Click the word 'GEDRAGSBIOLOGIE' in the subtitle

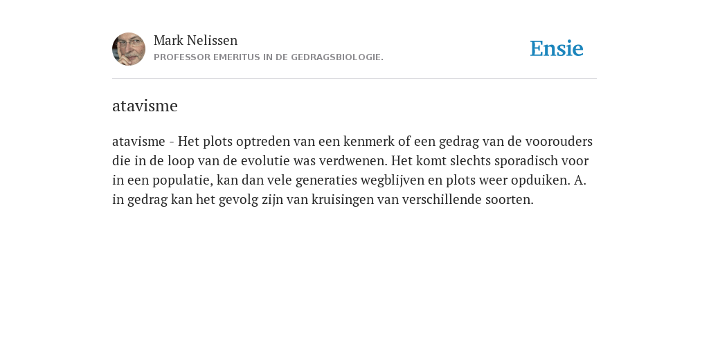click(x=336, y=57)
